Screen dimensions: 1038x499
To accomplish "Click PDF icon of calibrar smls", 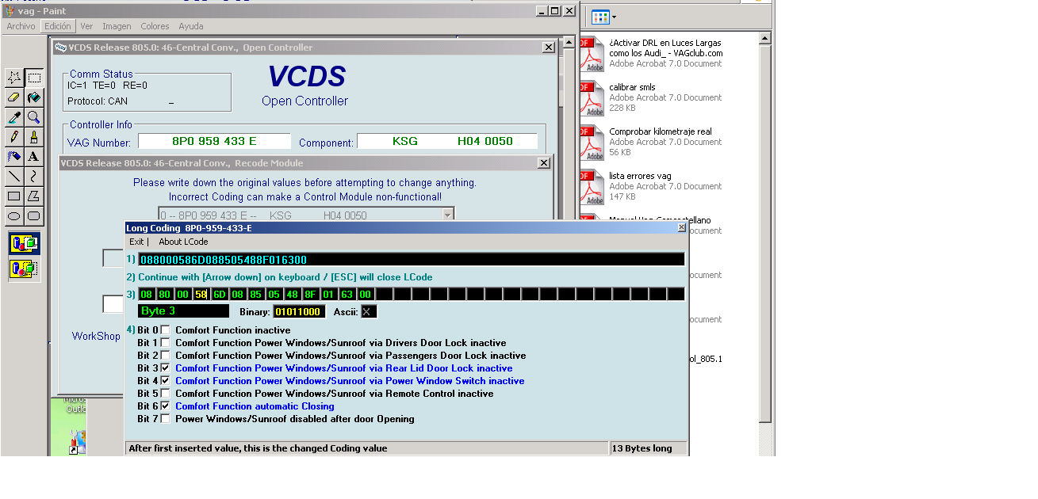I will (x=592, y=98).
